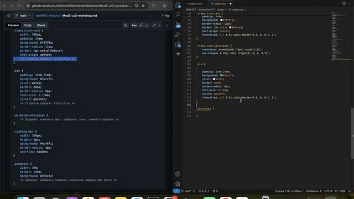Click the browser address bar URL
This screenshot has height=199, width=354.
(x=81, y=6)
